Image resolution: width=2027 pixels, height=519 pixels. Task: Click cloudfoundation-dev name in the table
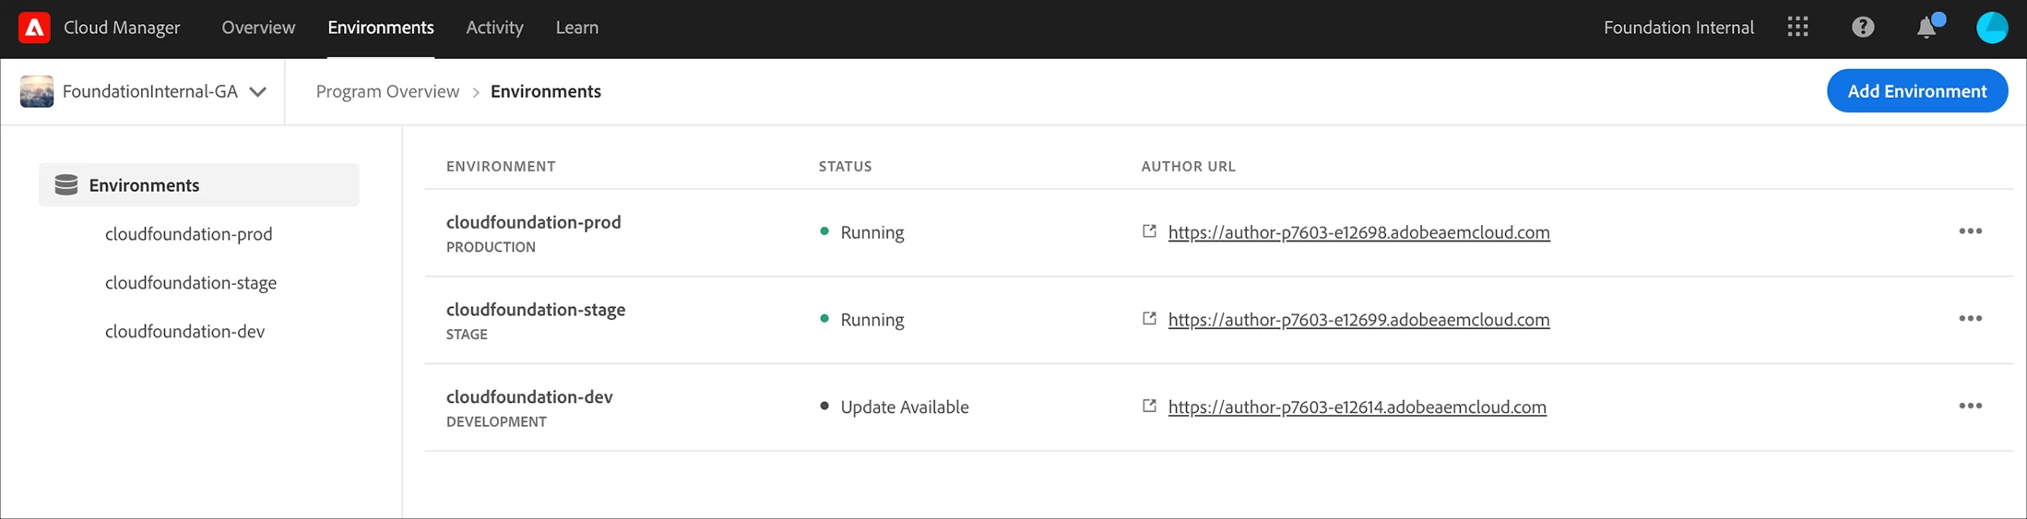point(529,397)
